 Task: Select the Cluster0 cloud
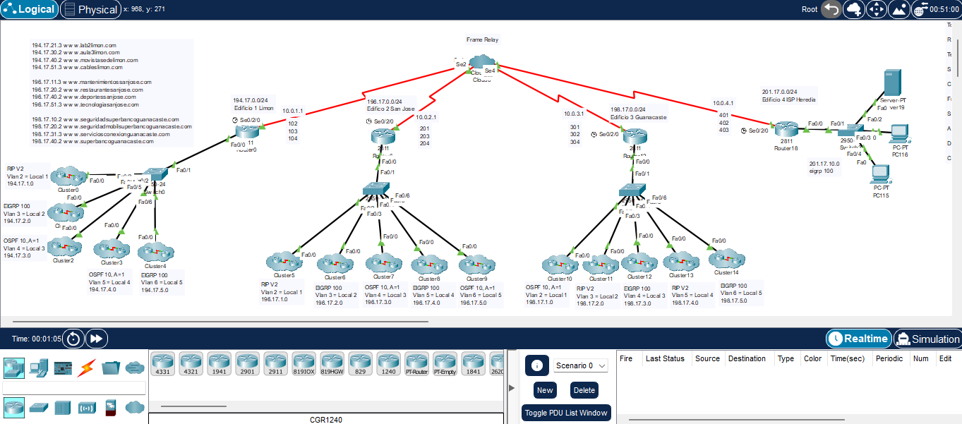[x=68, y=175]
